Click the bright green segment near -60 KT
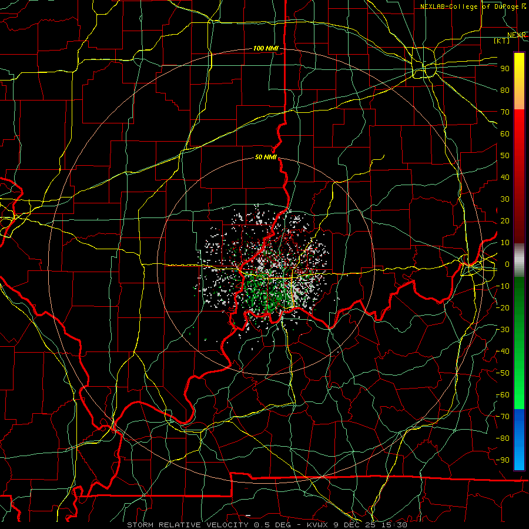Screen dimensions: 529x529 [519, 395]
